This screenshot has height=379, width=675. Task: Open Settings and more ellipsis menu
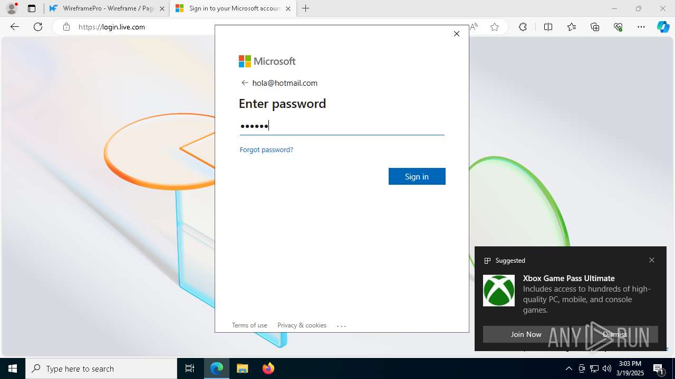click(x=641, y=27)
